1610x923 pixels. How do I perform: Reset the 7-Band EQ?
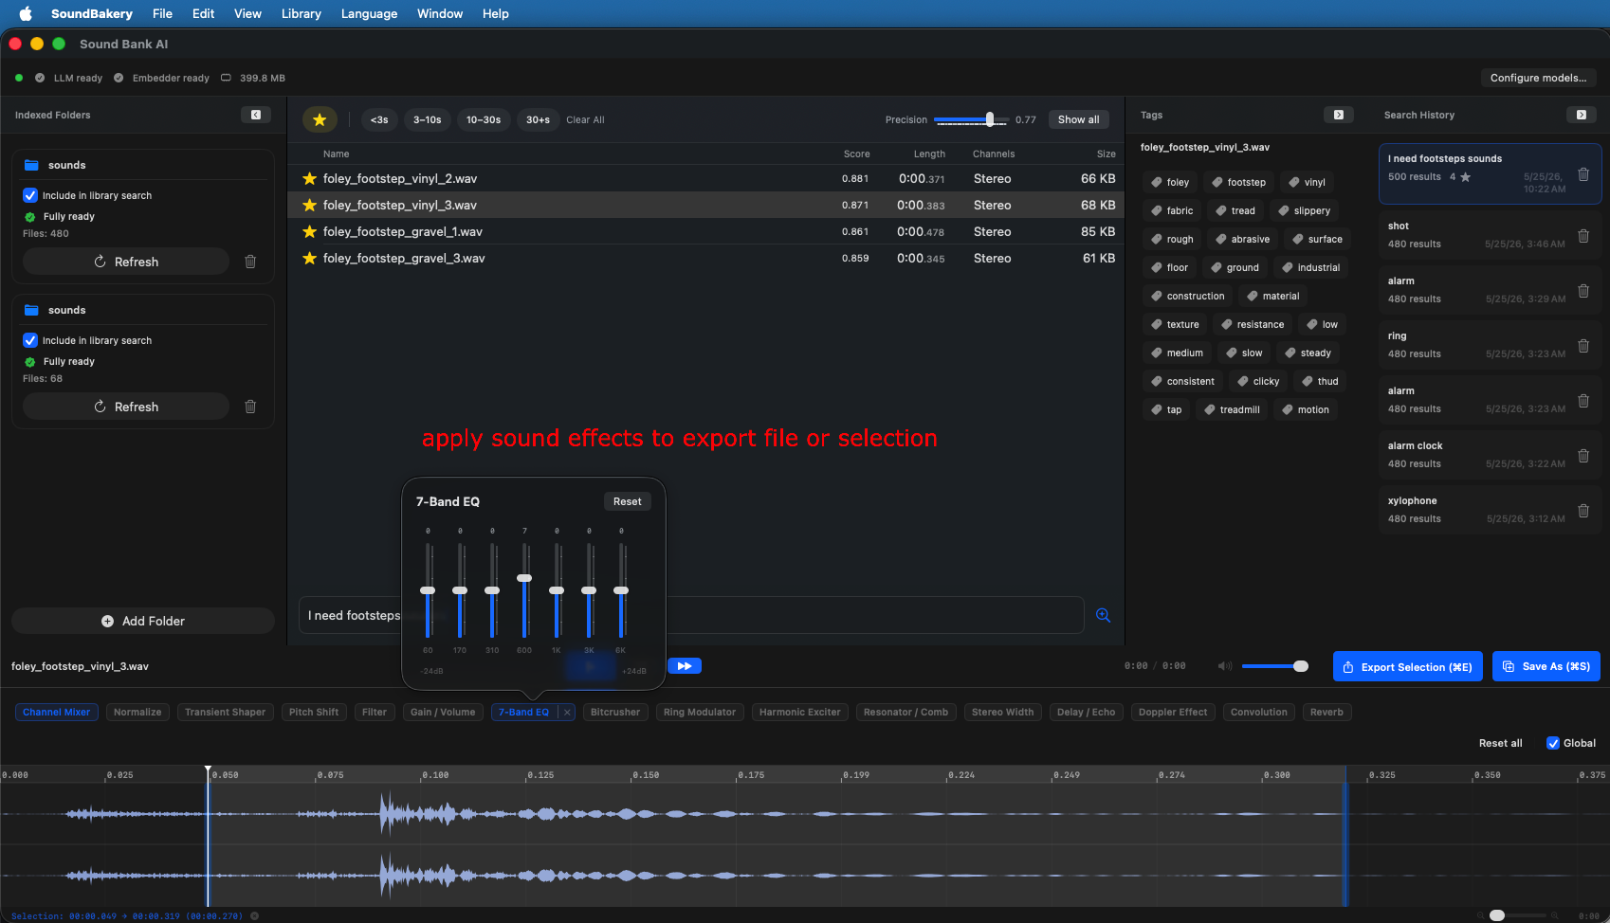tap(627, 501)
